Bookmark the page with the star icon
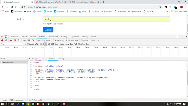The width and height of the screenshot is (188, 106). pyautogui.click(x=160, y=7)
